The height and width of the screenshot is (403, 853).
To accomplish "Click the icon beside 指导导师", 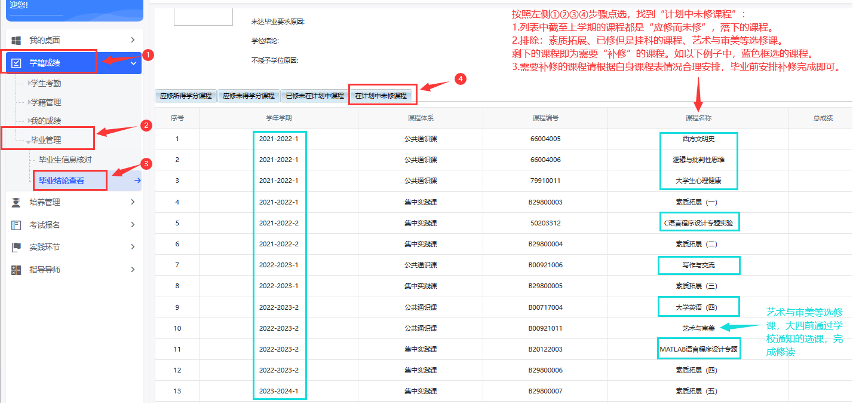I will [16, 270].
